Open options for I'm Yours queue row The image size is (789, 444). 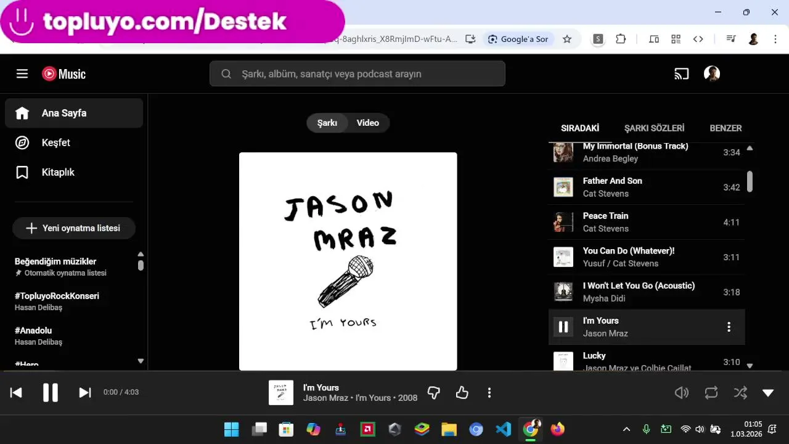pos(729,327)
